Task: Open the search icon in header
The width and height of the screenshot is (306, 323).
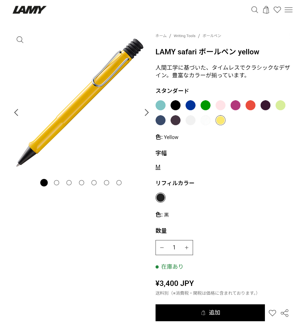Action: (x=255, y=10)
